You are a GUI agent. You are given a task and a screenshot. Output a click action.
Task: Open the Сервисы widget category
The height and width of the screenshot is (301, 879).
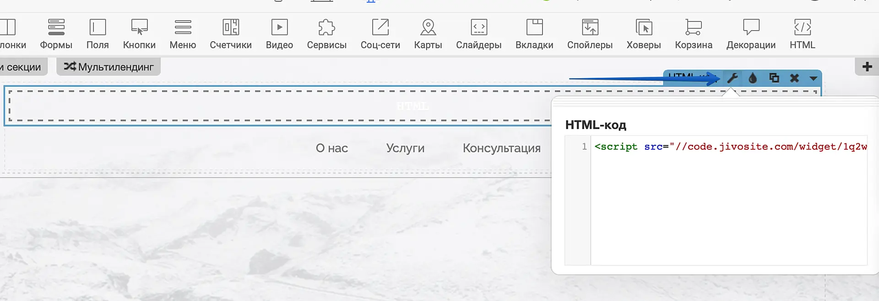(x=326, y=34)
